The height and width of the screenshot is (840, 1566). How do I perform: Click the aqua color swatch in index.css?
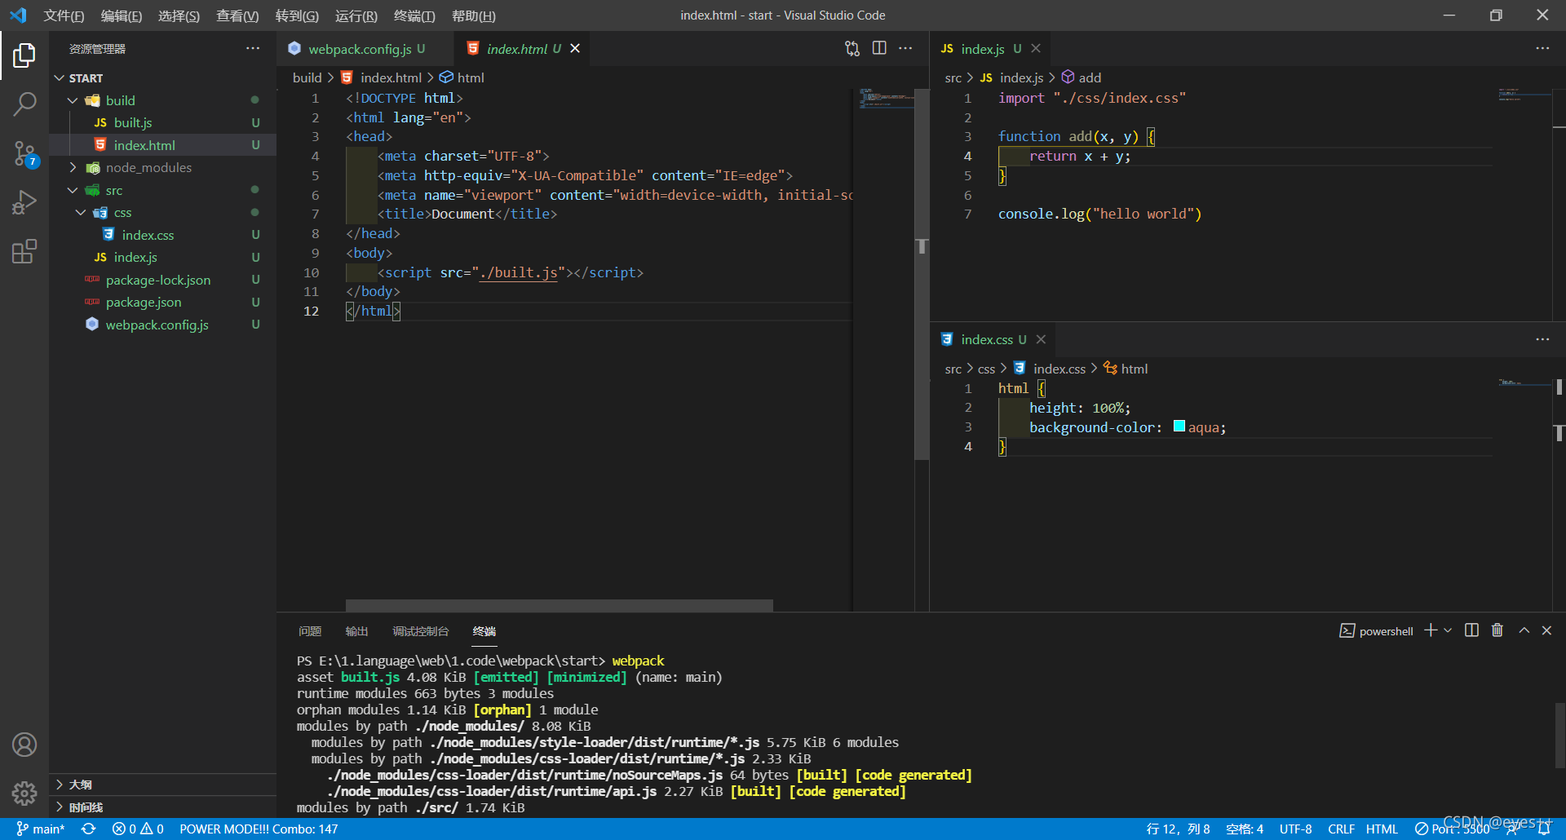pos(1179,426)
